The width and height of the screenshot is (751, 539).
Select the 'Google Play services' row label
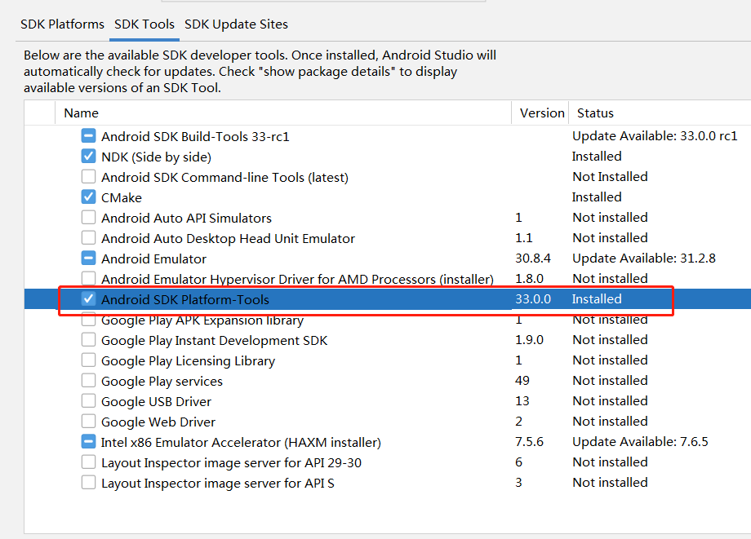pyautogui.click(x=162, y=381)
